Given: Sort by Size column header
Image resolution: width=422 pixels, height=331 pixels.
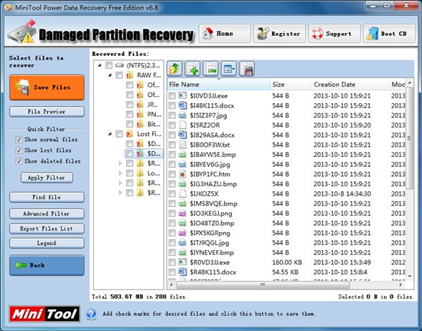Looking at the screenshot, I should 291,85.
